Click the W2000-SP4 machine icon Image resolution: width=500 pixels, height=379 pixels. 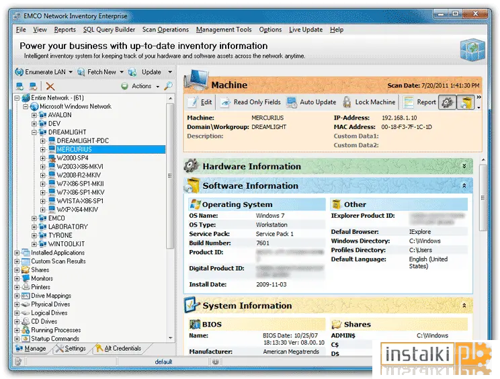[52, 158]
